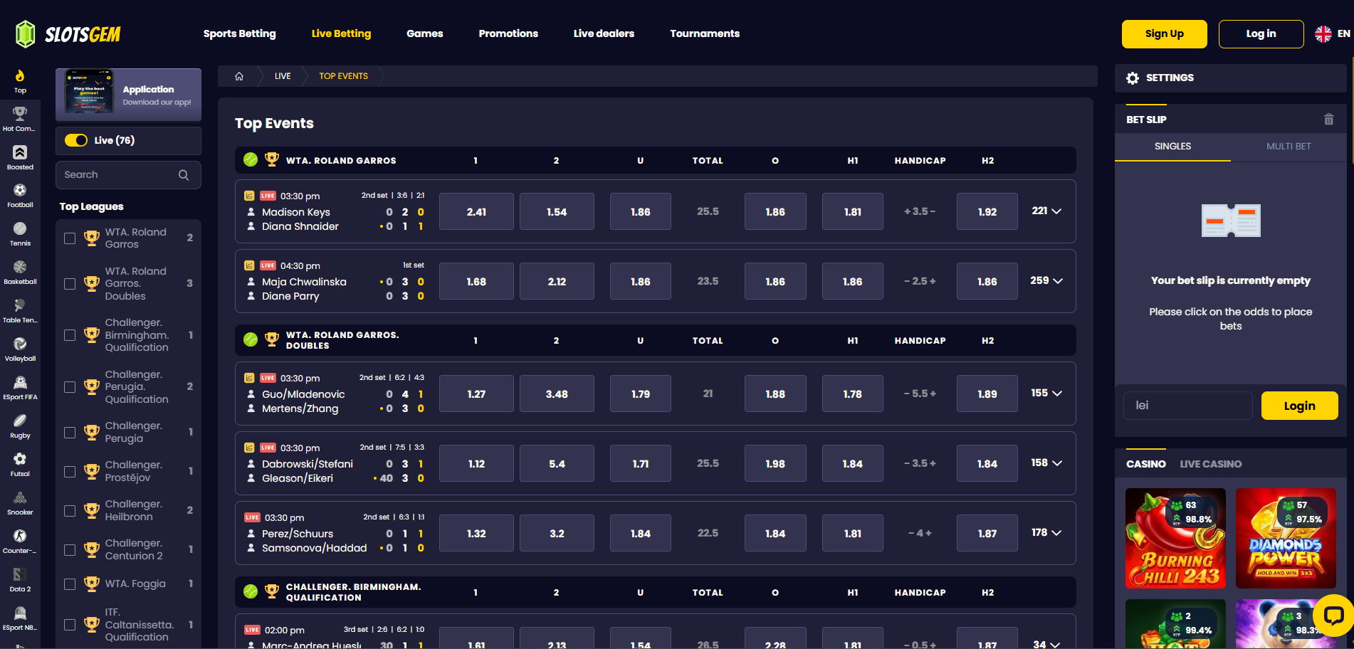Open the EN language dropdown
Screen dimensions: 1354x649
[x=1344, y=33]
